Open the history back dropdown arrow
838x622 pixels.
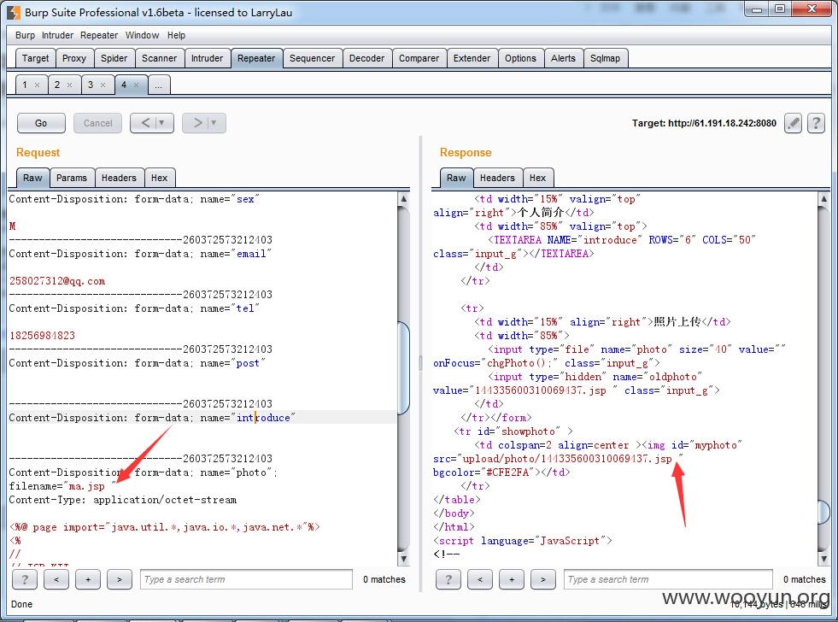[x=162, y=123]
